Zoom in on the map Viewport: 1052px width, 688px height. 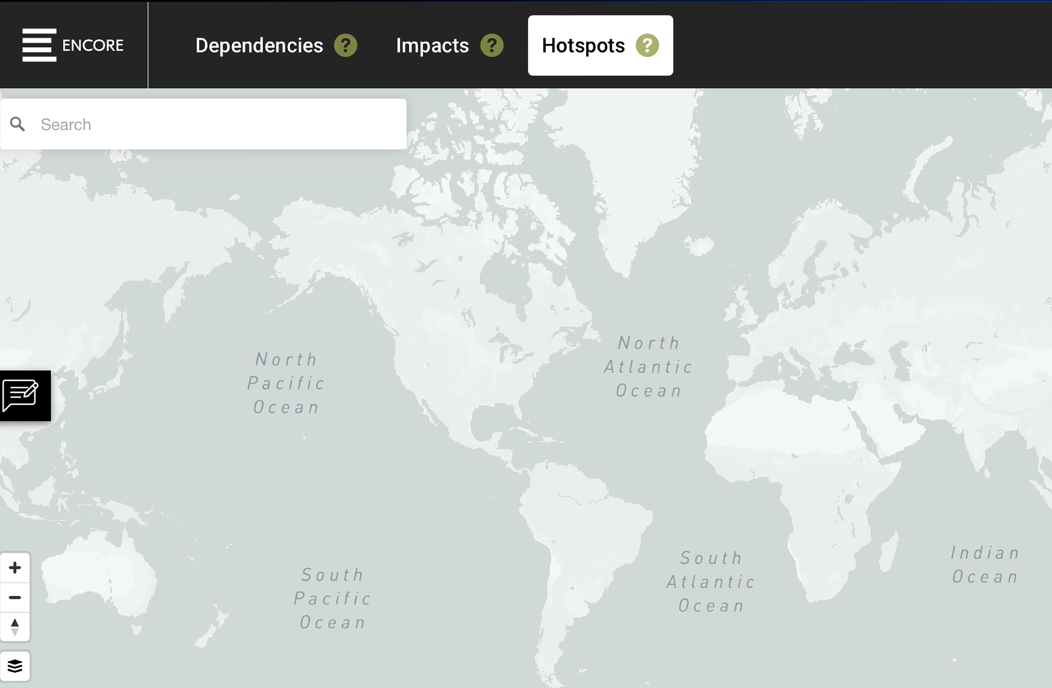[x=15, y=568]
